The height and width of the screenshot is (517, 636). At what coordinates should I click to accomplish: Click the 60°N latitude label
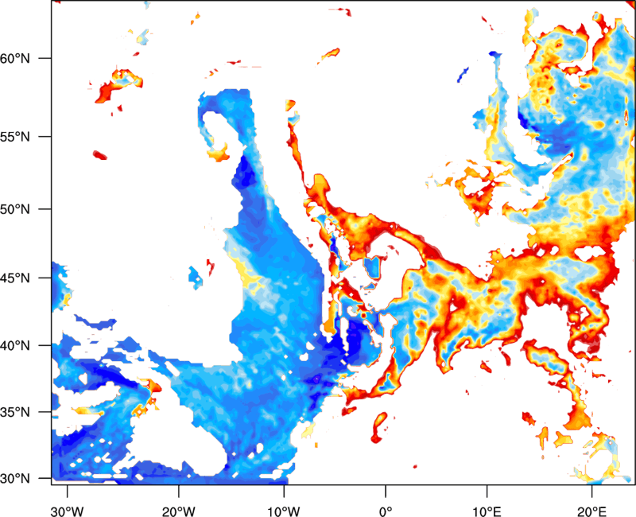pyautogui.click(x=15, y=58)
